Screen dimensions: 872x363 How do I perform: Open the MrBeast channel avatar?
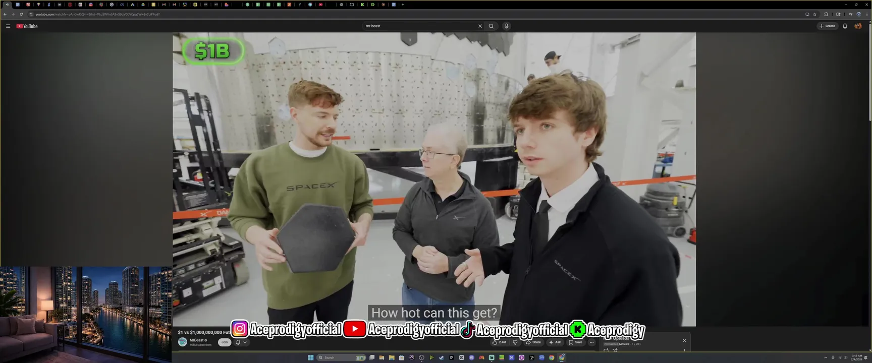(x=183, y=342)
